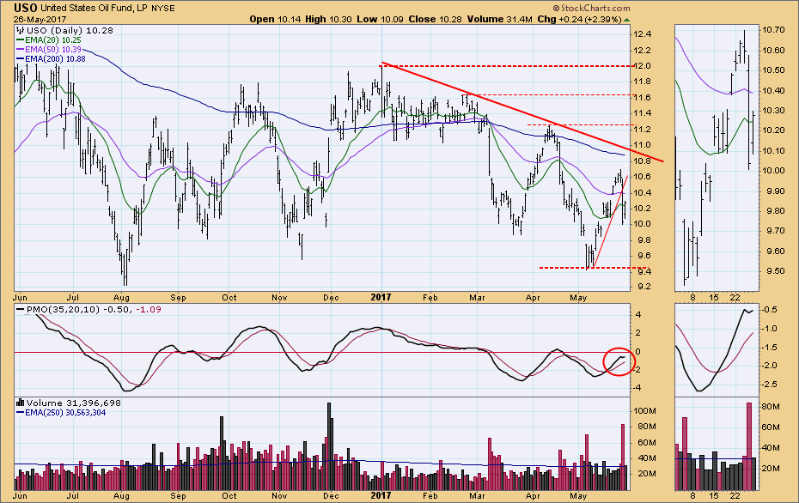Click the 11.2 price axis label
The image size is (799, 503).
tap(642, 130)
